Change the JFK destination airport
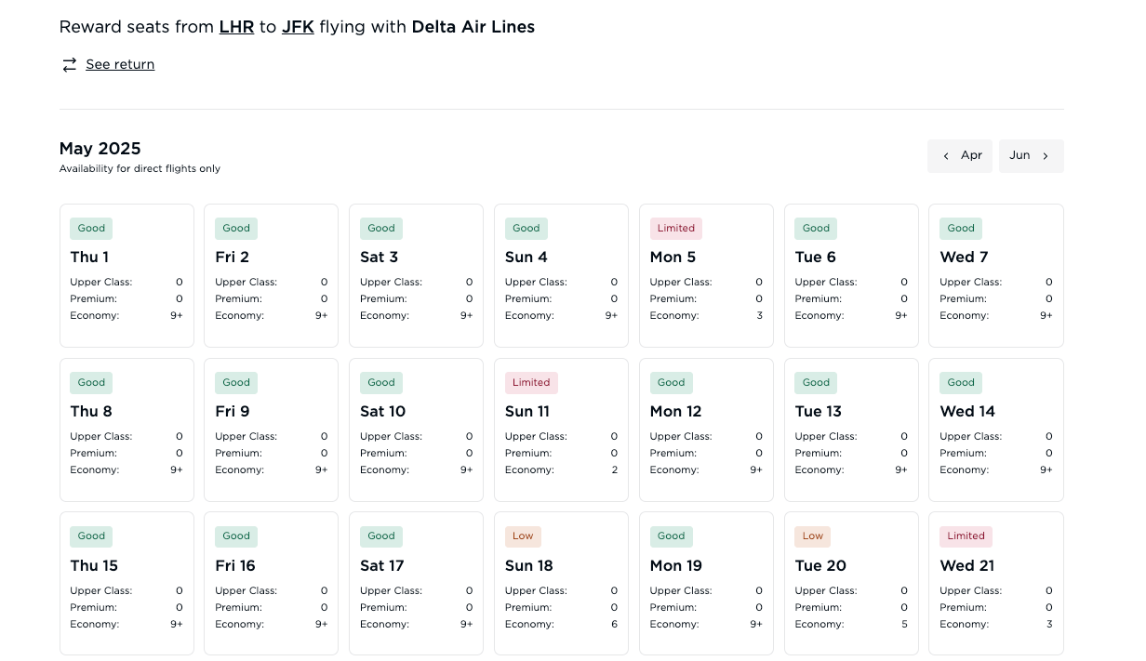This screenshot has height=661, width=1146. (x=298, y=27)
